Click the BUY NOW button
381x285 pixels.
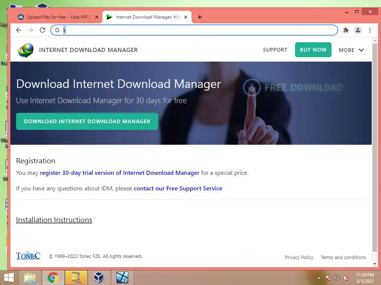[x=313, y=50]
